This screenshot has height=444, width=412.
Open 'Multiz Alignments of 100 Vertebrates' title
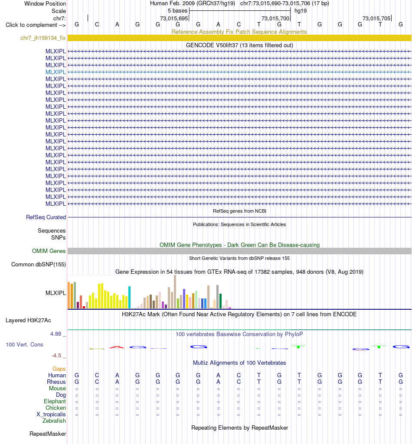coord(239,363)
